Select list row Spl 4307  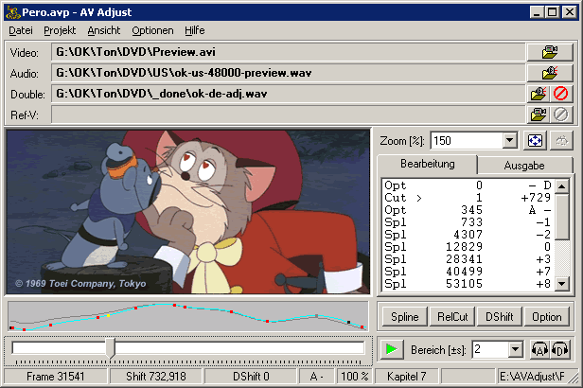tap(468, 234)
